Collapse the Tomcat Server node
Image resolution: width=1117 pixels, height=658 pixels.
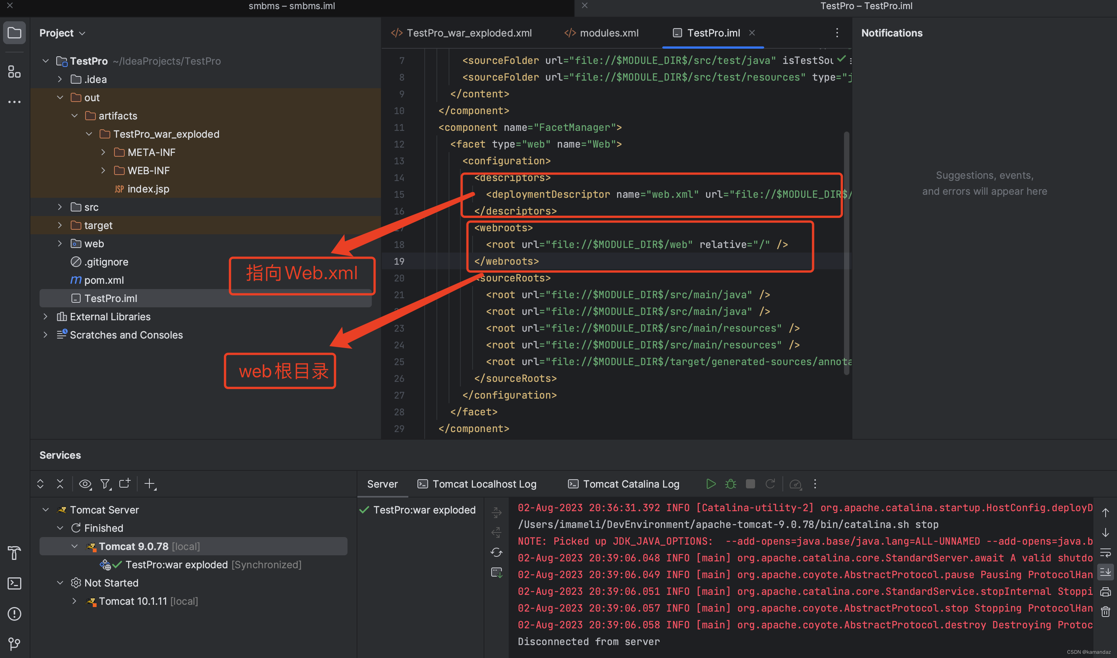pos(45,509)
